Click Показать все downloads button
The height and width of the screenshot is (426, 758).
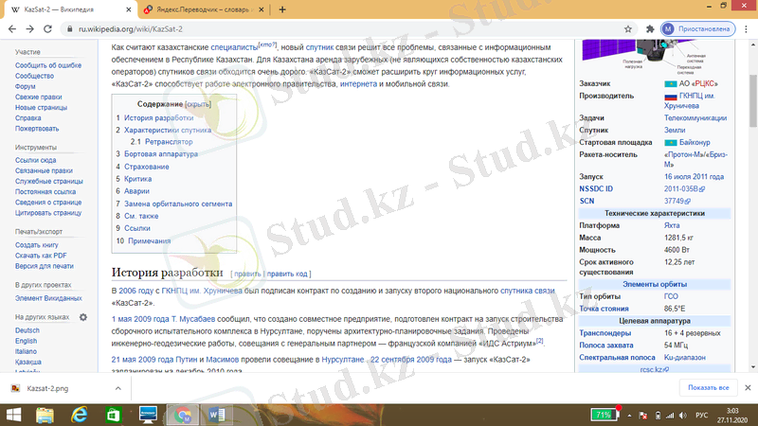click(x=708, y=388)
